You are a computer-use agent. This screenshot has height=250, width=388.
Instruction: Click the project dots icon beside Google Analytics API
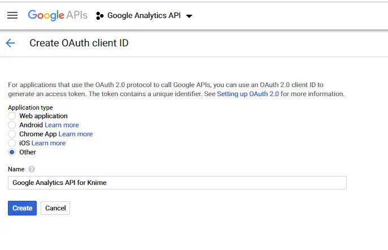[99, 16]
